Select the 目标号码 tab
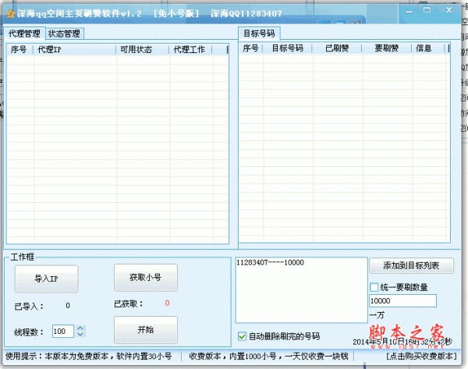The image size is (468, 369). pos(259,33)
